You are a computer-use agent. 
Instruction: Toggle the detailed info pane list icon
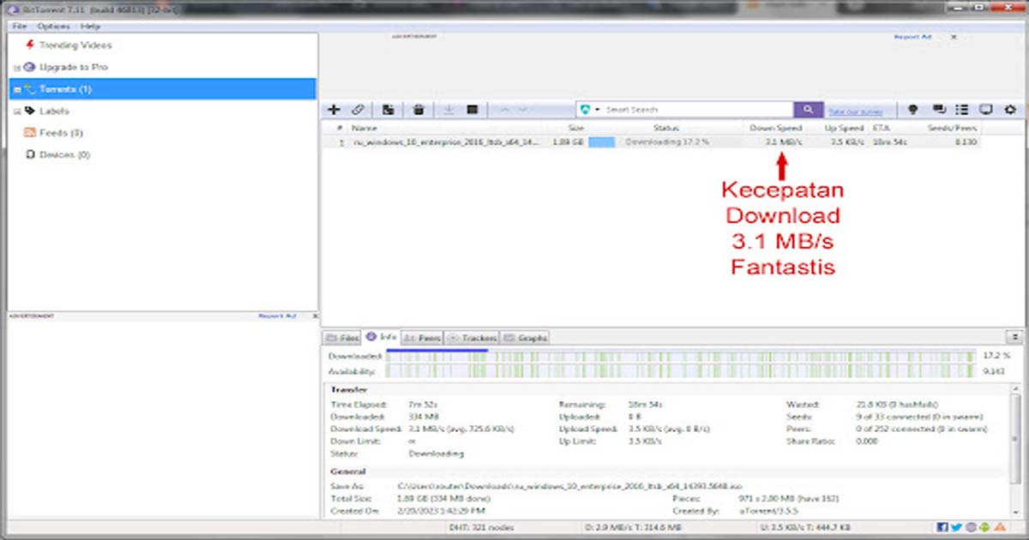click(961, 109)
